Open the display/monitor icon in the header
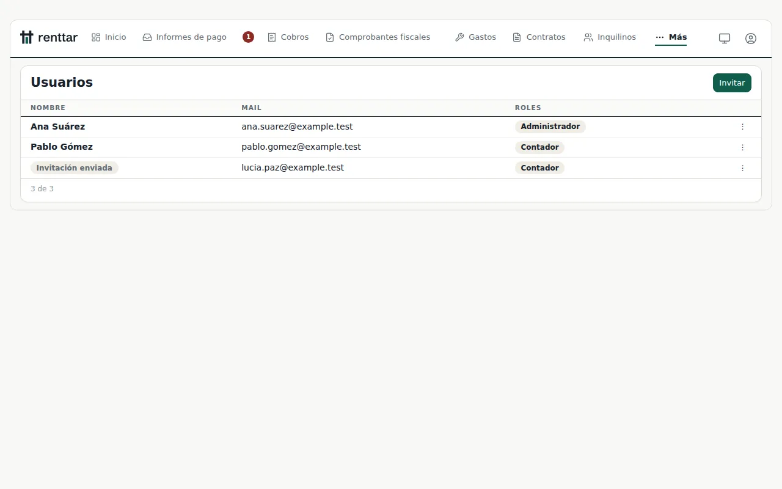 click(725, 38)
